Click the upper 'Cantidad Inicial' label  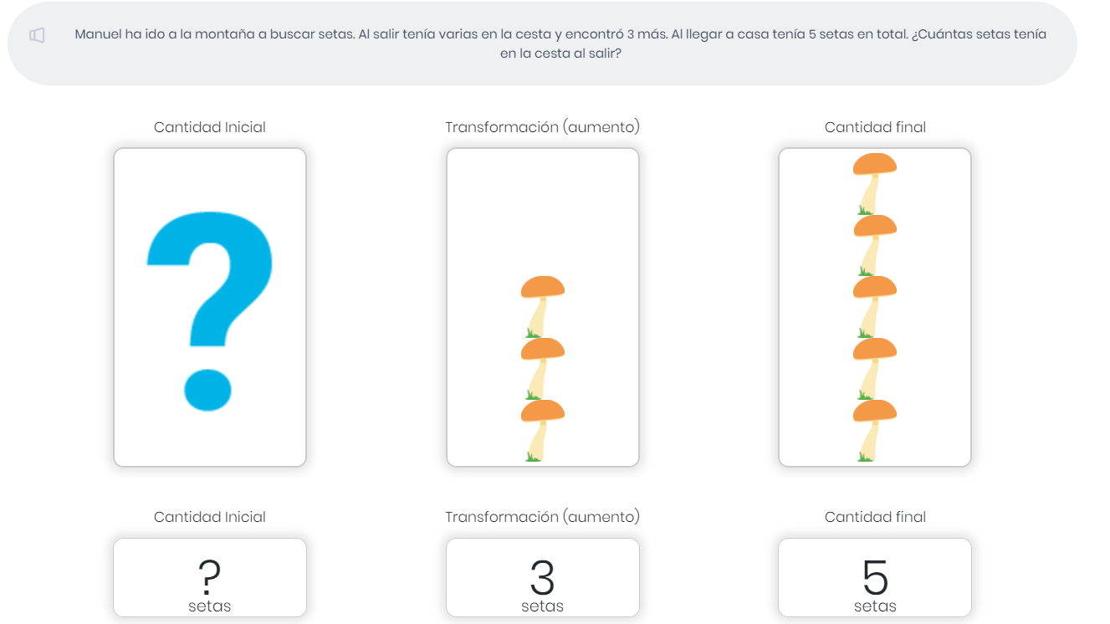pyautogui.click(x=210, y=127)
